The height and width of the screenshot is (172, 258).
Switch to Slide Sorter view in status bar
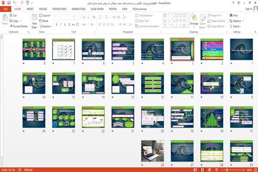click(202, 170)
